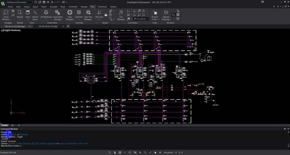Switch to the Annotate ribbon tab
The height and width of the screenshot is (155, 290).
click(x=53, y=7)
